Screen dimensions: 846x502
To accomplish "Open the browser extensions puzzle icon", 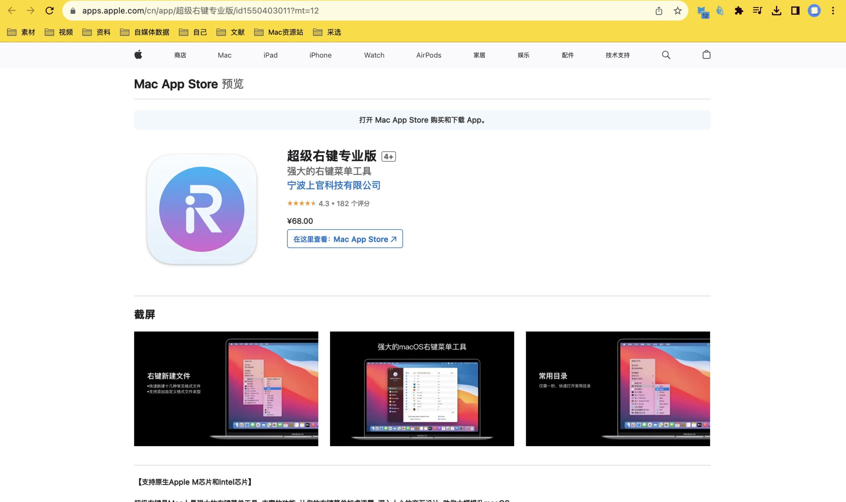I will pos(739,11).
